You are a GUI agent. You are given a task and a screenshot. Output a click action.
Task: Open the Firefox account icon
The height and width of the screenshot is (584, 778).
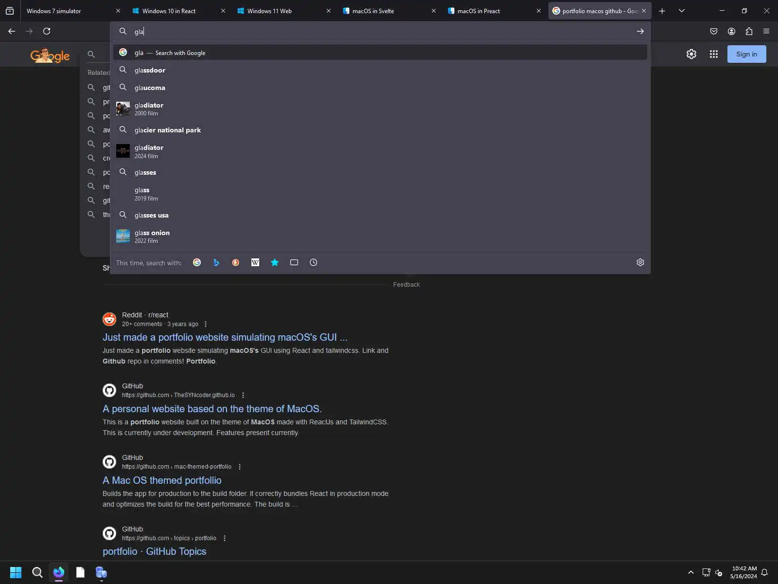[x=731, y=31]
